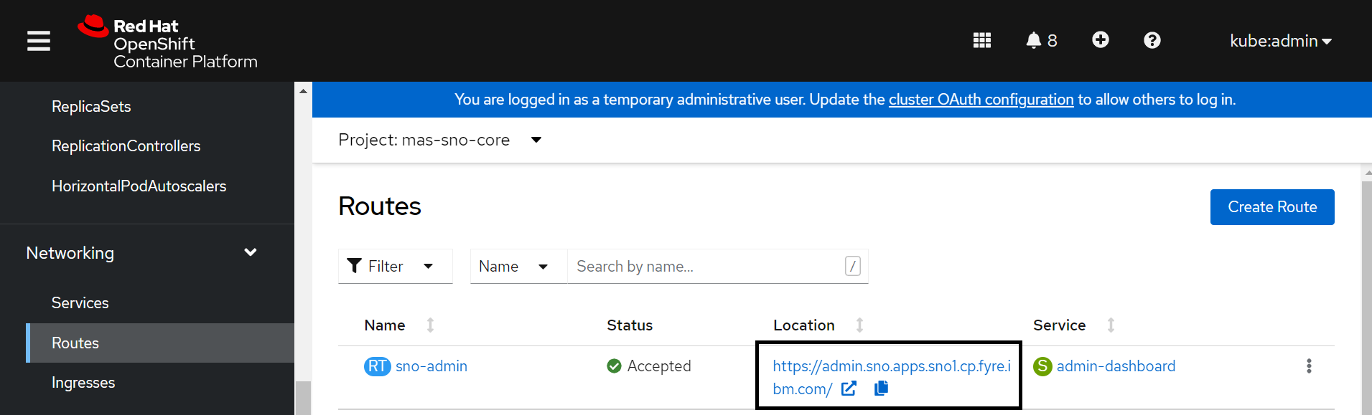
Task: Click the Filter funnel icon
Action: (354, 266)
